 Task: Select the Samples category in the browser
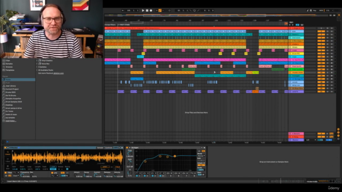[x=9, y=64]
